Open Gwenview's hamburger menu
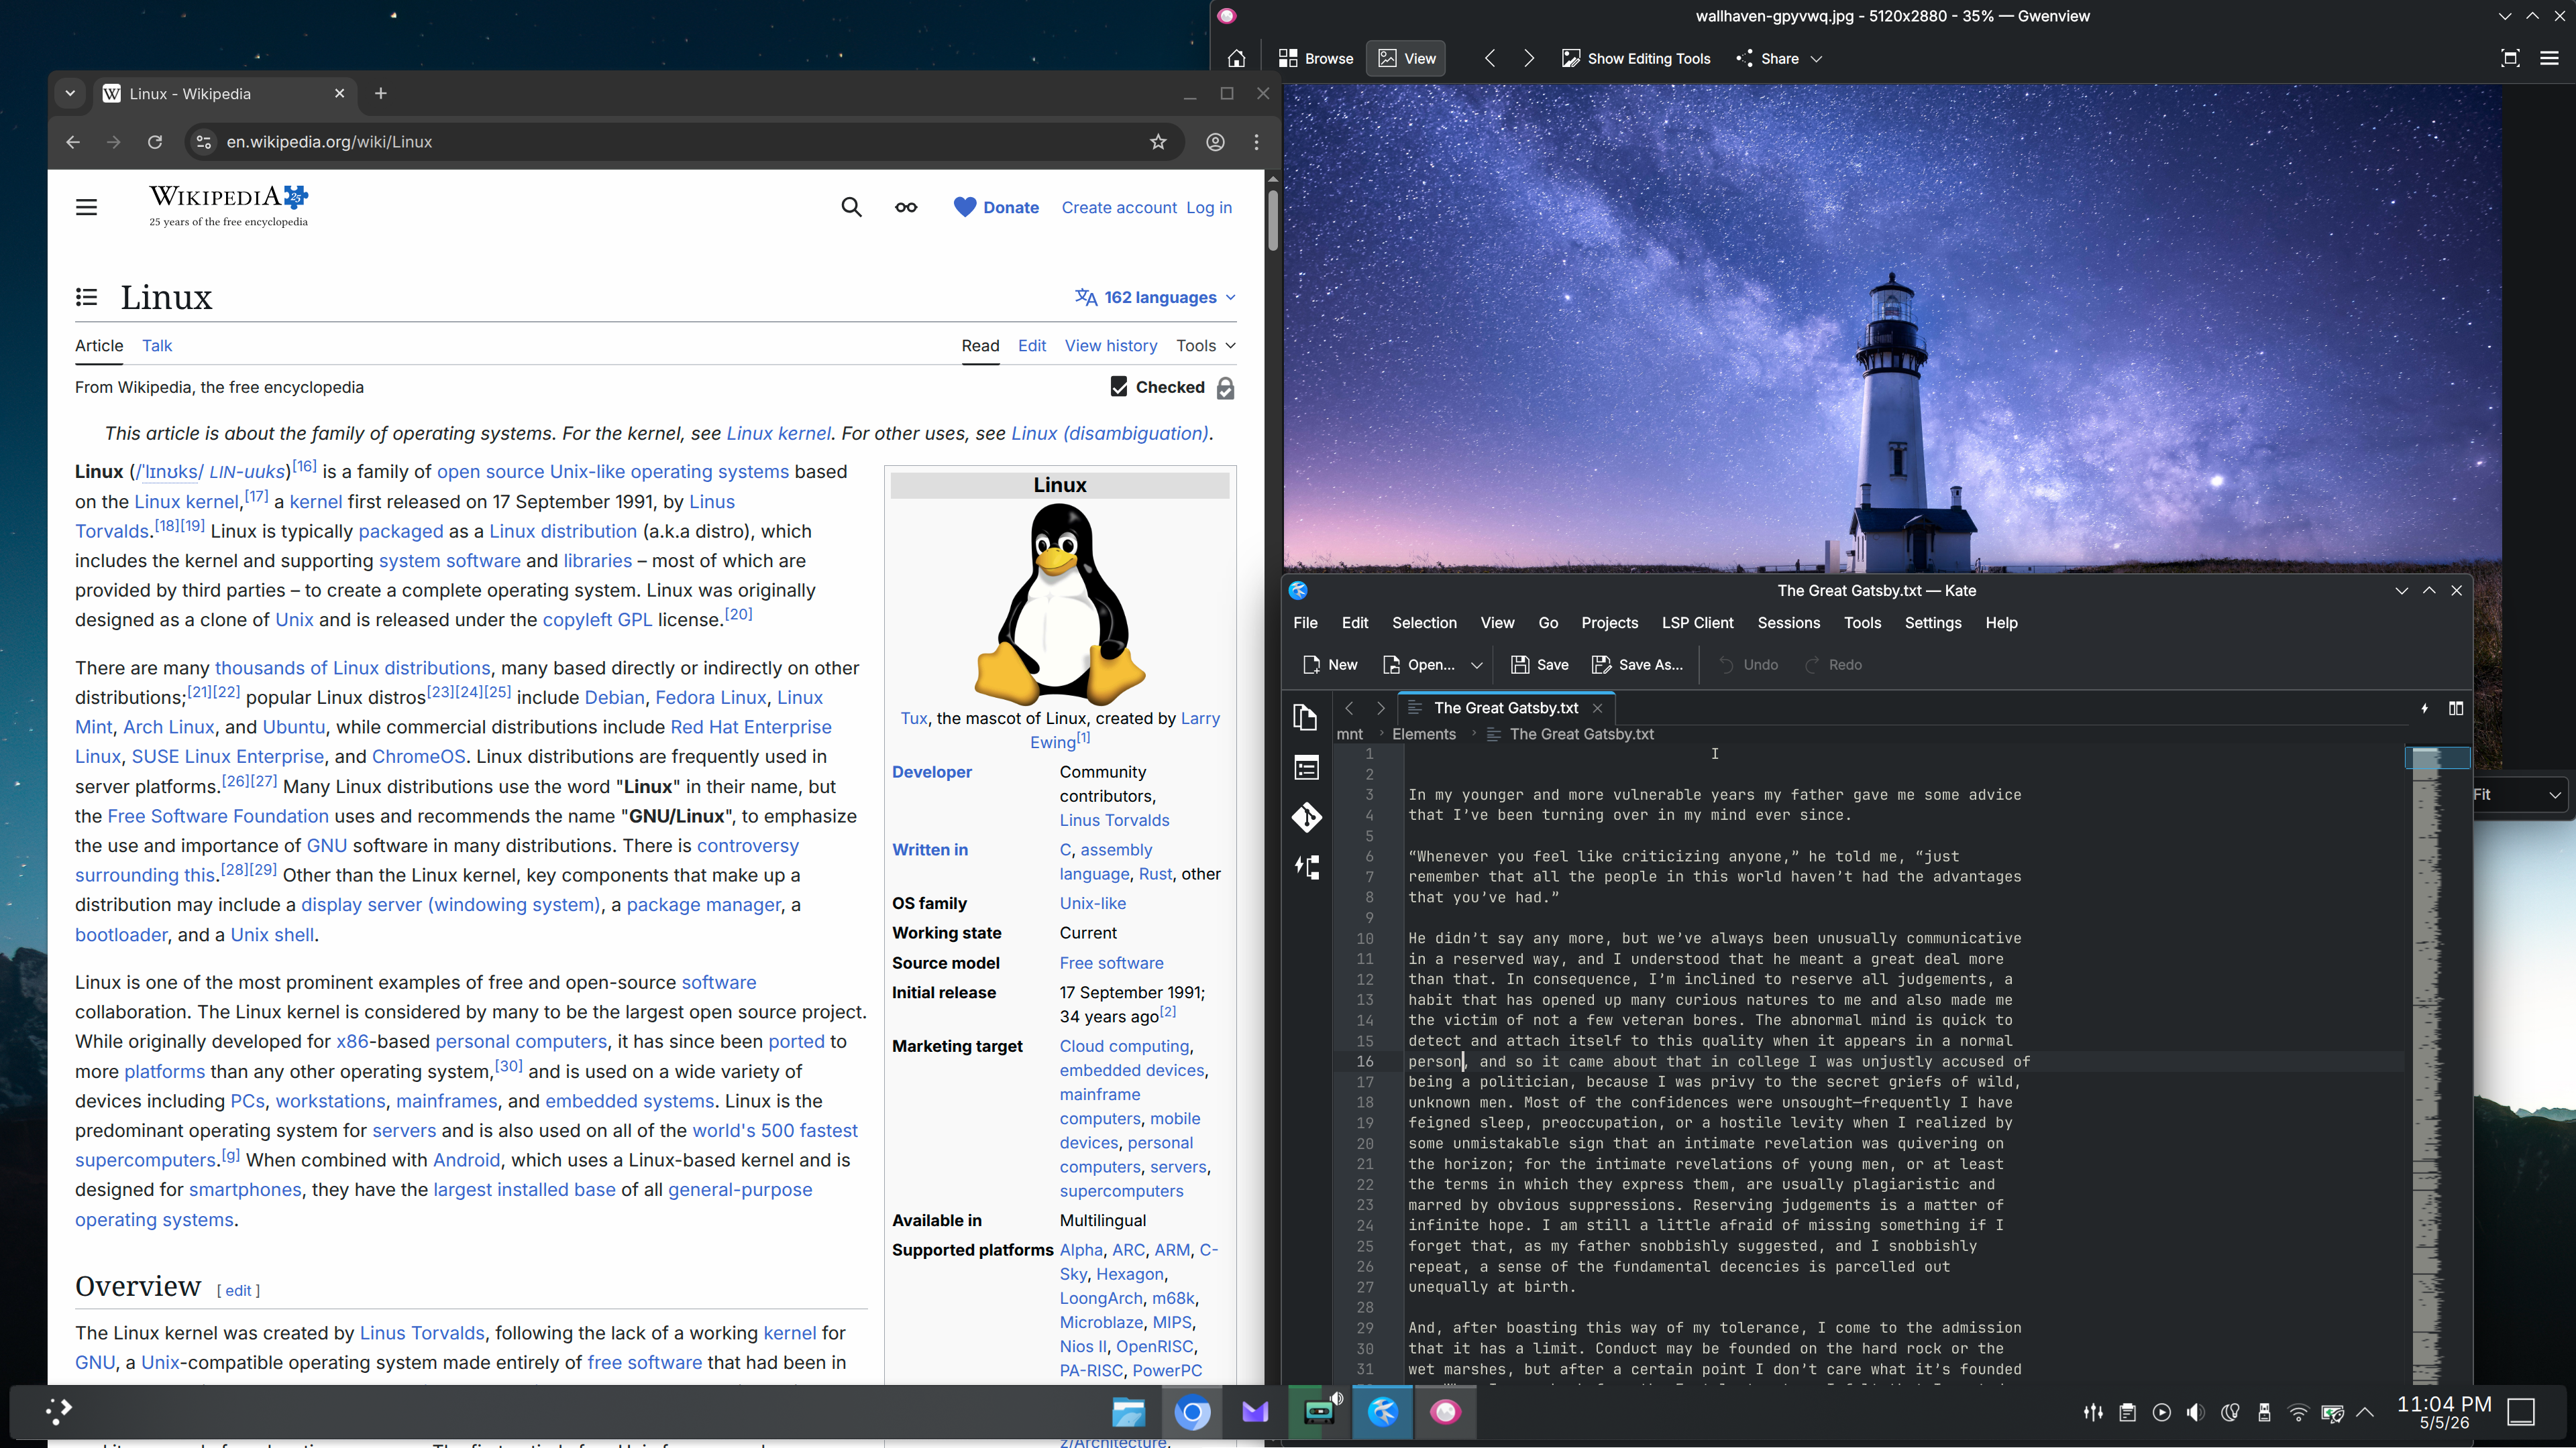 (x=2549, y=59)
